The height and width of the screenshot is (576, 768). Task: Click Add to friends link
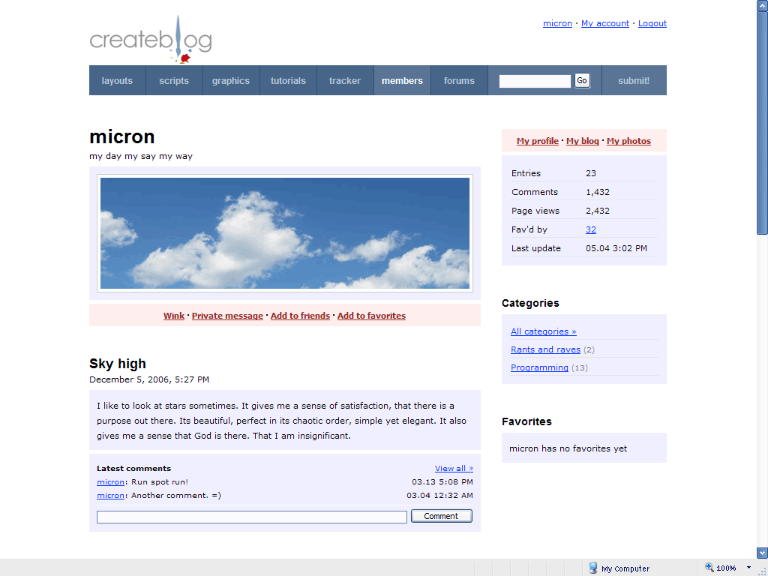pos(300,316)
